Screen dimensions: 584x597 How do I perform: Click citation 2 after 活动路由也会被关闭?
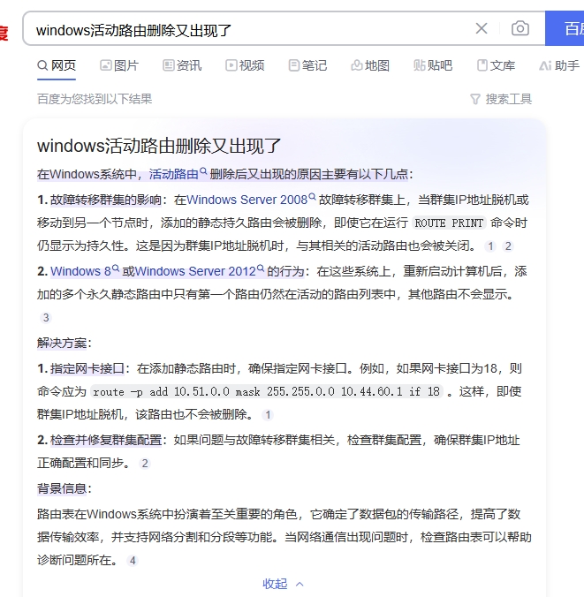[508, 246]
